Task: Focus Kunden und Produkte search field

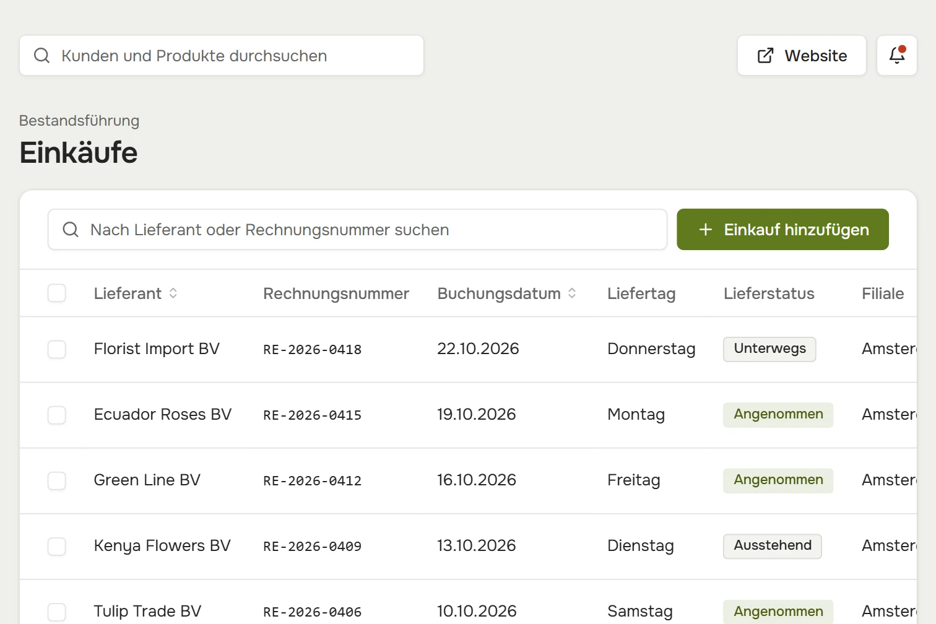Action: (222, 56)
